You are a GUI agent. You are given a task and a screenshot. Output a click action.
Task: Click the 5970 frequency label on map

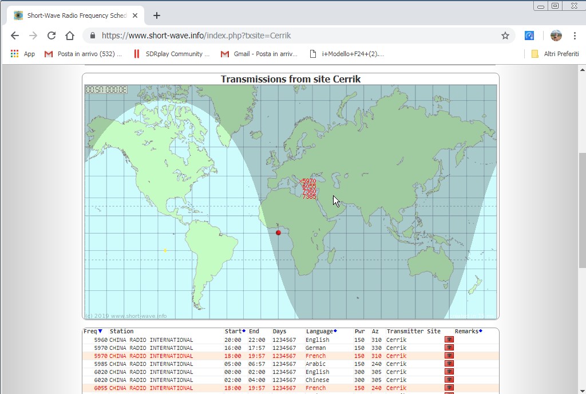[x=309, y=181]
